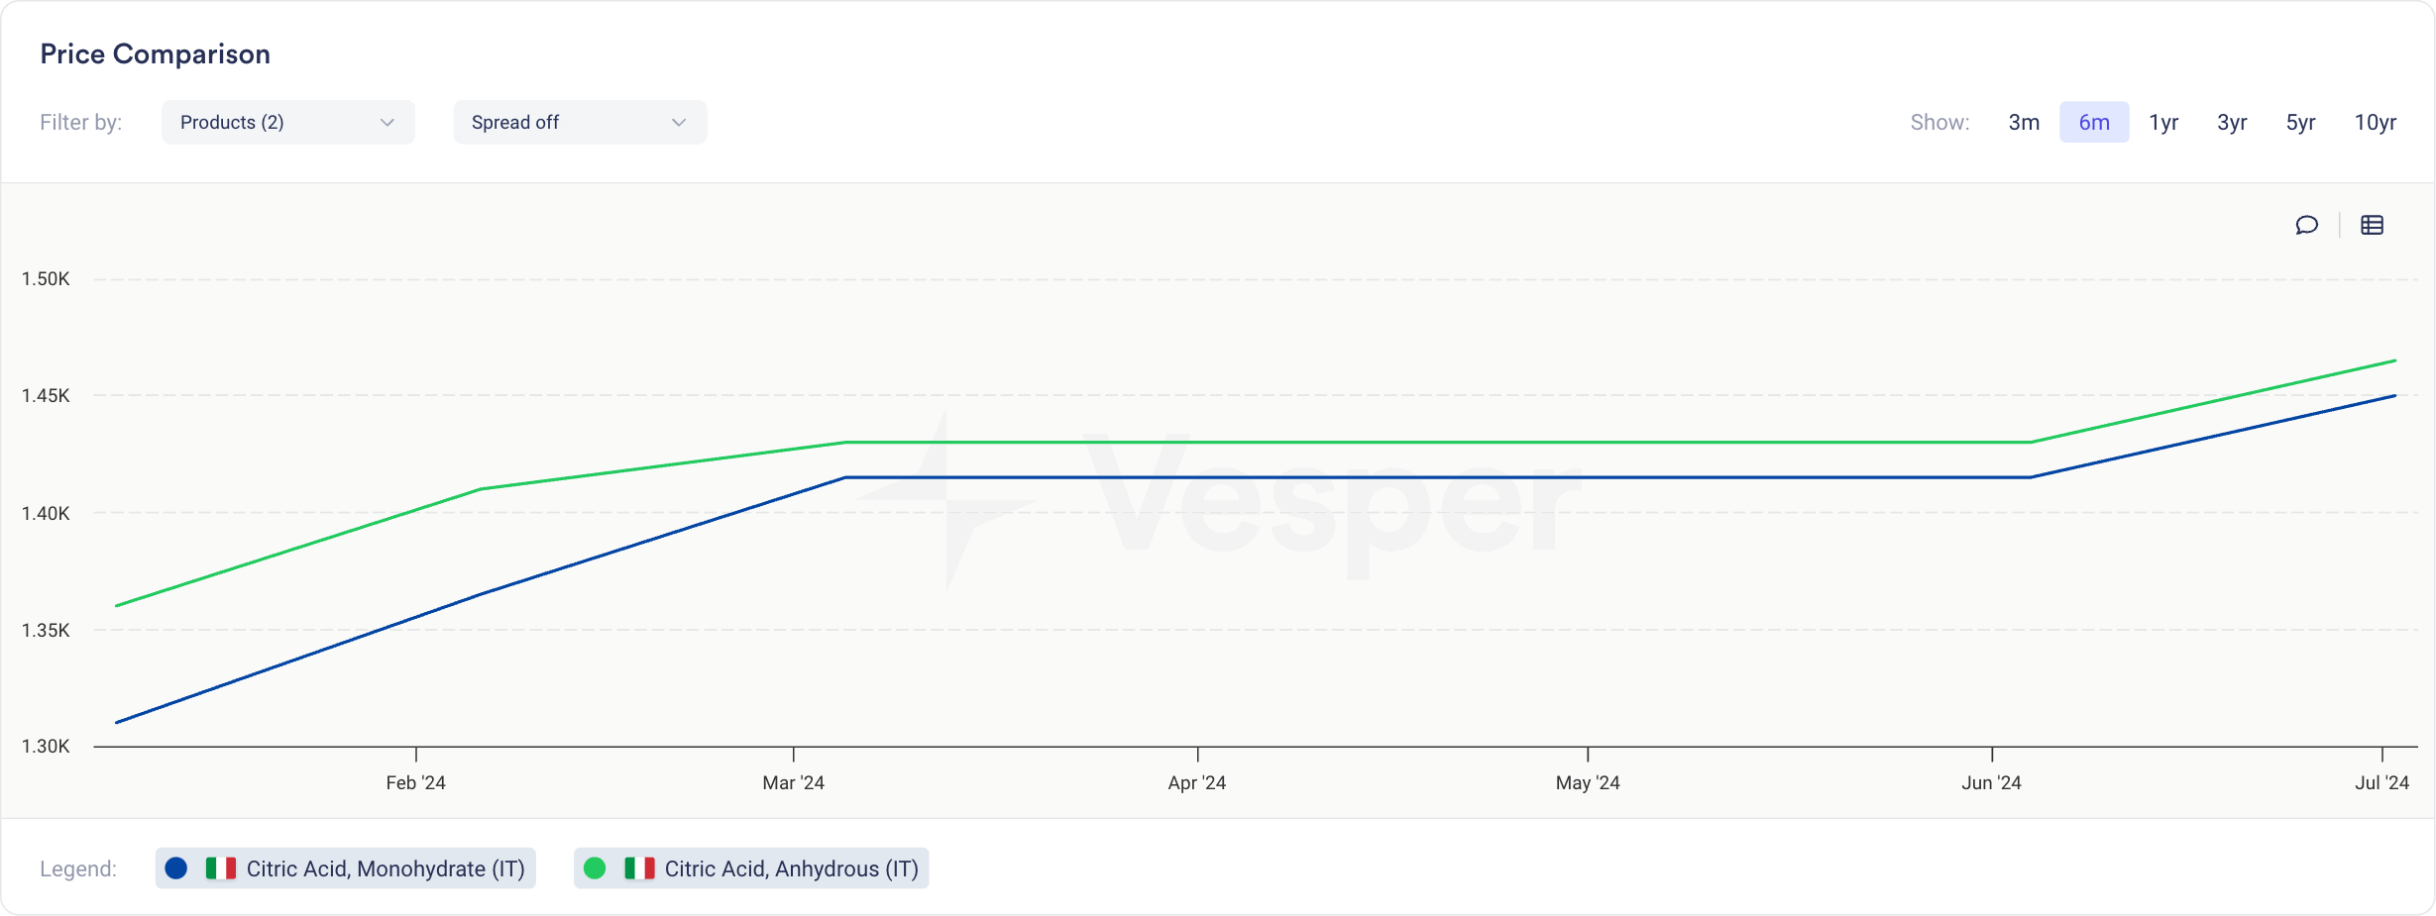Open the chart comments speech bubble icon
This screenshot has height=916, width=2436.
tap(2306, 225)
